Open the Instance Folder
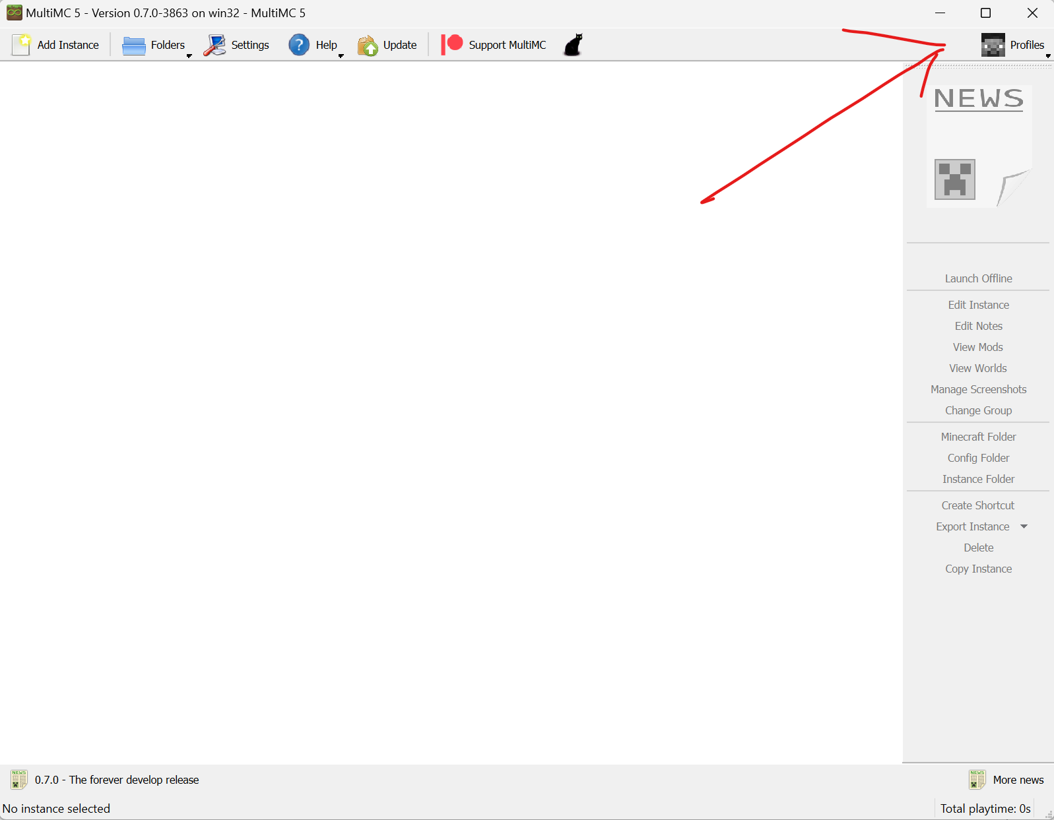1054x820 pixels. 978,479
